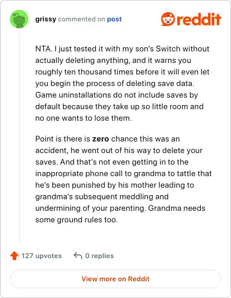The image size is (231, 298).
Task: Click the orange upvote arrow
Action: (14, 256)
